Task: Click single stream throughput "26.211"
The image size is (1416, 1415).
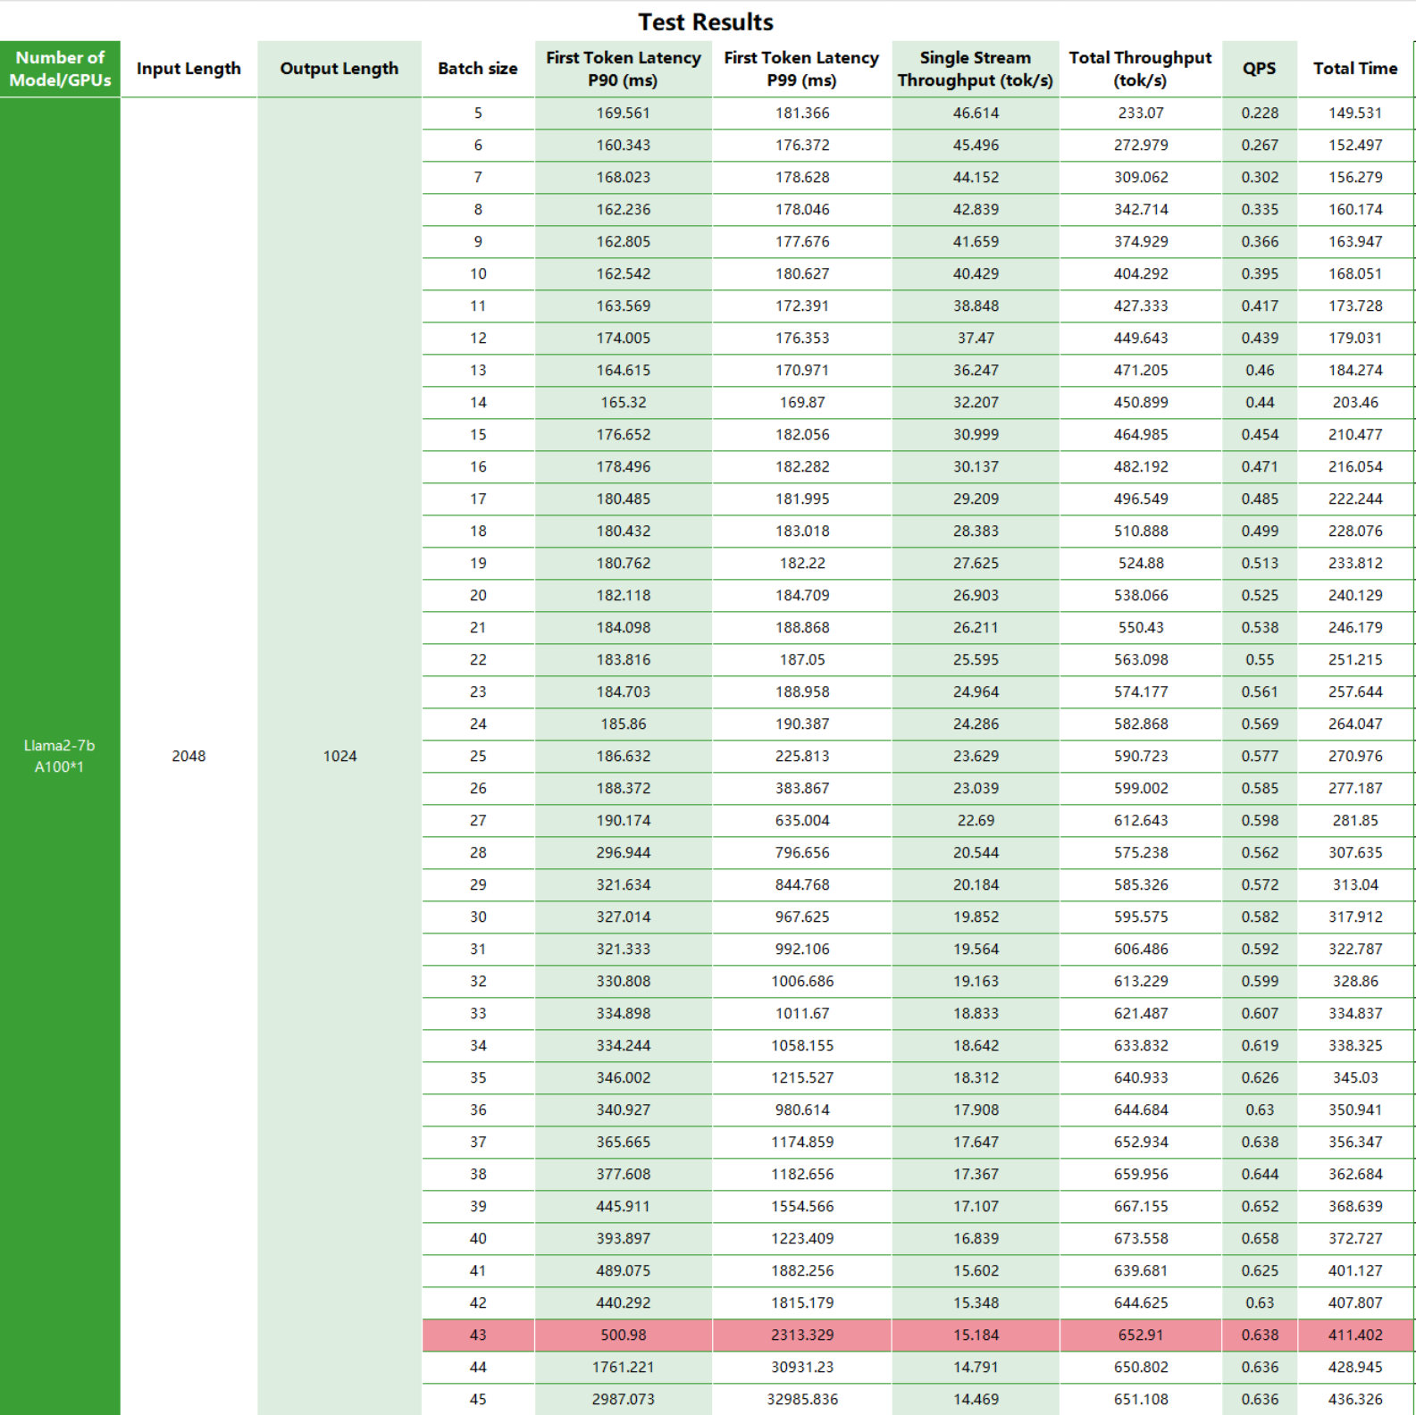Action: point(976,628)
